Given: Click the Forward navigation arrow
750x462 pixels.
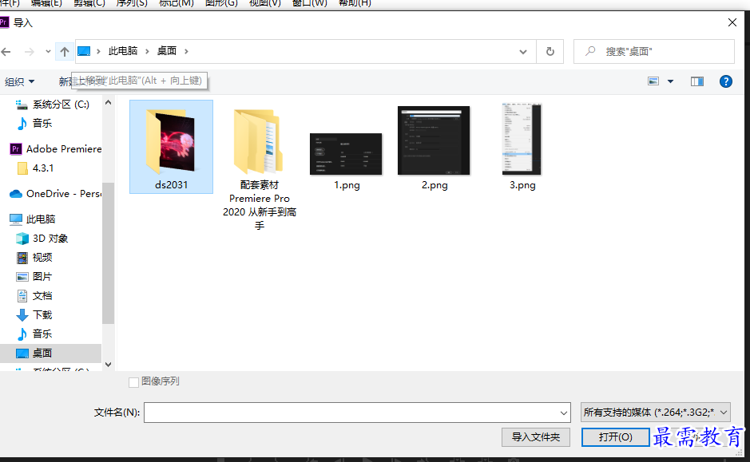Looking at the screenshot, I should 30,51.
